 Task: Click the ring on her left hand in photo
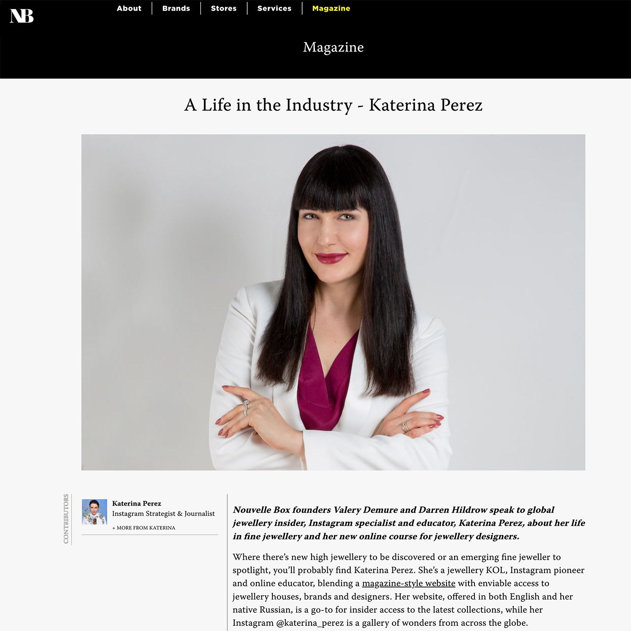coord(405,427)
